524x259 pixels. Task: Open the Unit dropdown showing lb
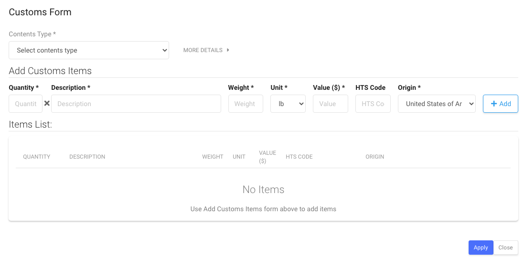pyautogui.click(x=288, y=104)
